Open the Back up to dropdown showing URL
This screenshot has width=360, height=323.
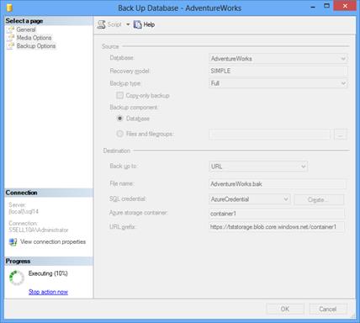click(258, 167)
